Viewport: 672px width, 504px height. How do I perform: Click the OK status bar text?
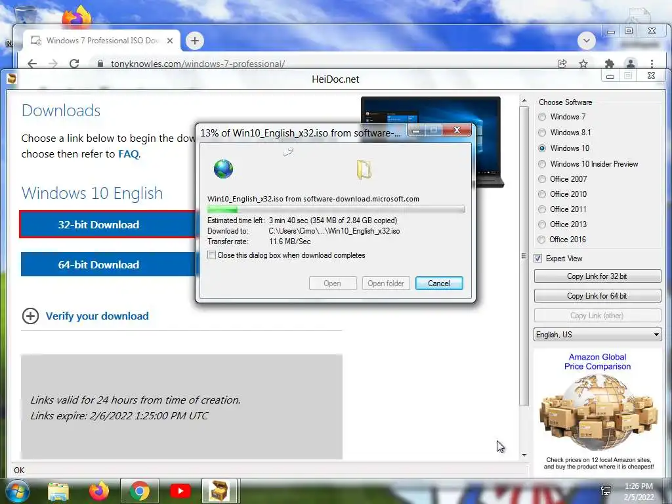click(x=19, y=470)
